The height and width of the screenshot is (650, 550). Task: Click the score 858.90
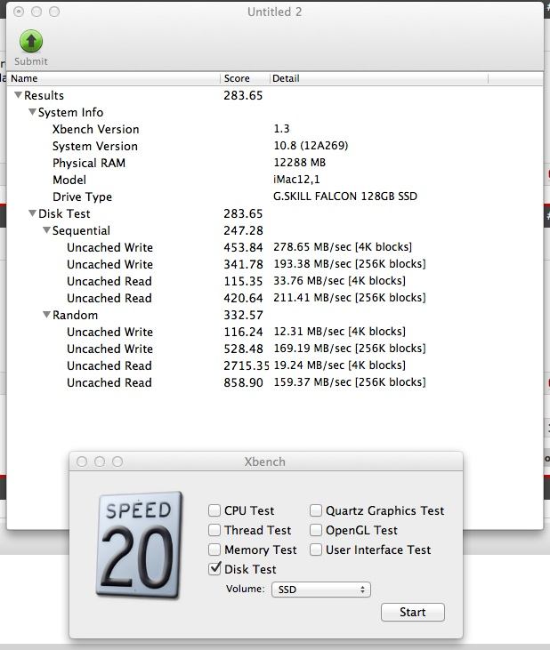click(x=243, y=382)
